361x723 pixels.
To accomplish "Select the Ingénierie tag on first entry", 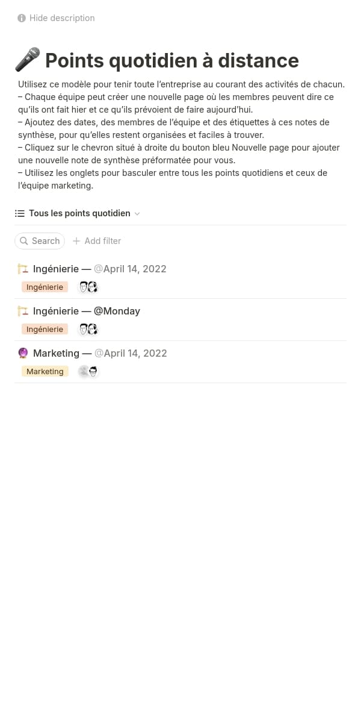I will tap(45, 287).
